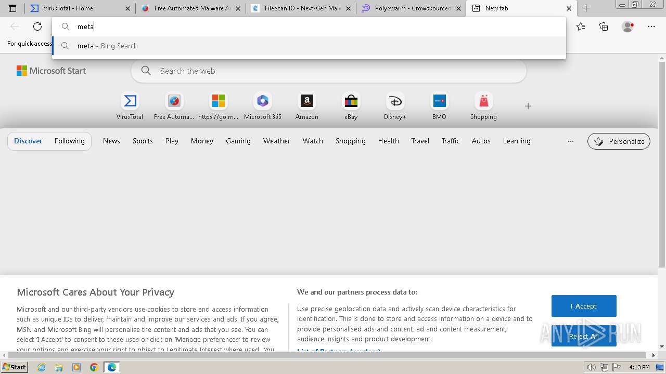
Task: Open the eBay quick link tile
Action: [x=351, y=106]
